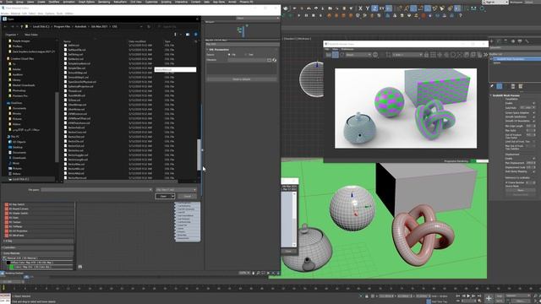Click the blue help icon in Open dialog

195,35
